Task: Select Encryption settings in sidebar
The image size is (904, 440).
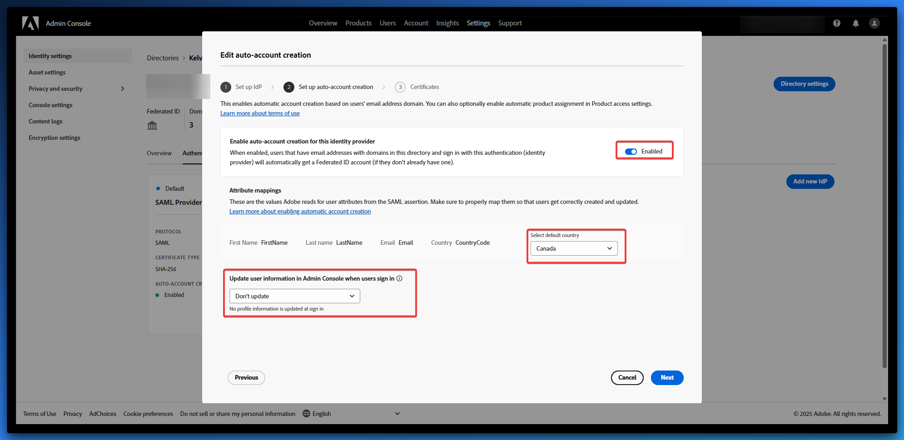Action: tap(55, 138)
